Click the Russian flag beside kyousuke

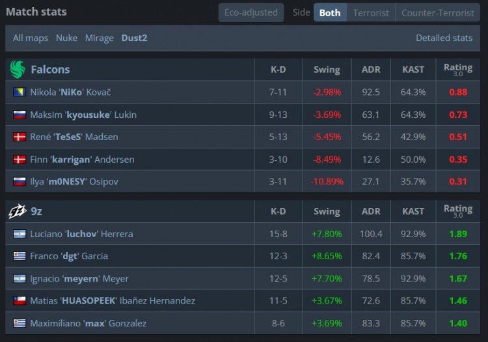tap(20, 115)
